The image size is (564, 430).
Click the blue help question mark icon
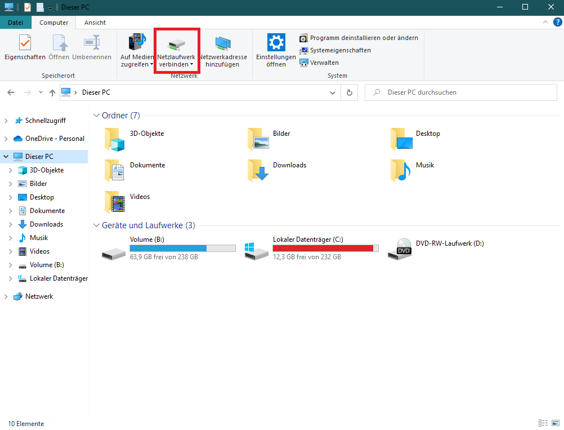point(557,23)
